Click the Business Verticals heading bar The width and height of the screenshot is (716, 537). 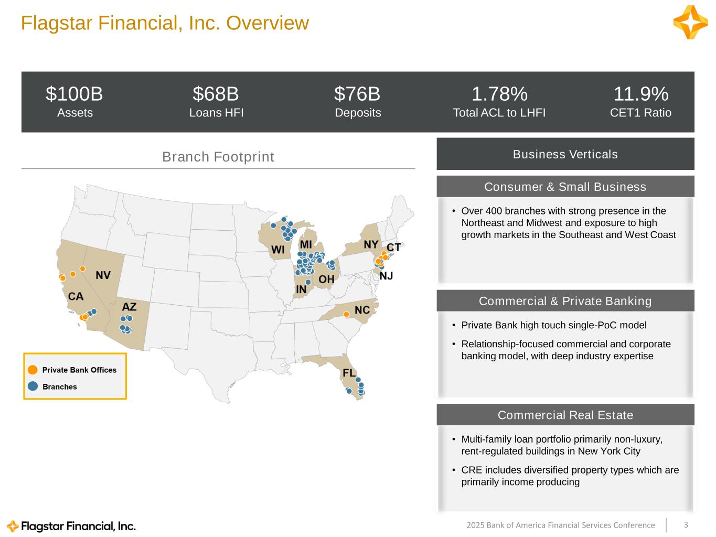pos(565,154)
